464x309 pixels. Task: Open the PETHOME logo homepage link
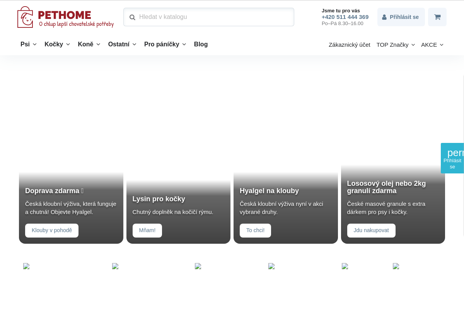click(x=66, y=17)
